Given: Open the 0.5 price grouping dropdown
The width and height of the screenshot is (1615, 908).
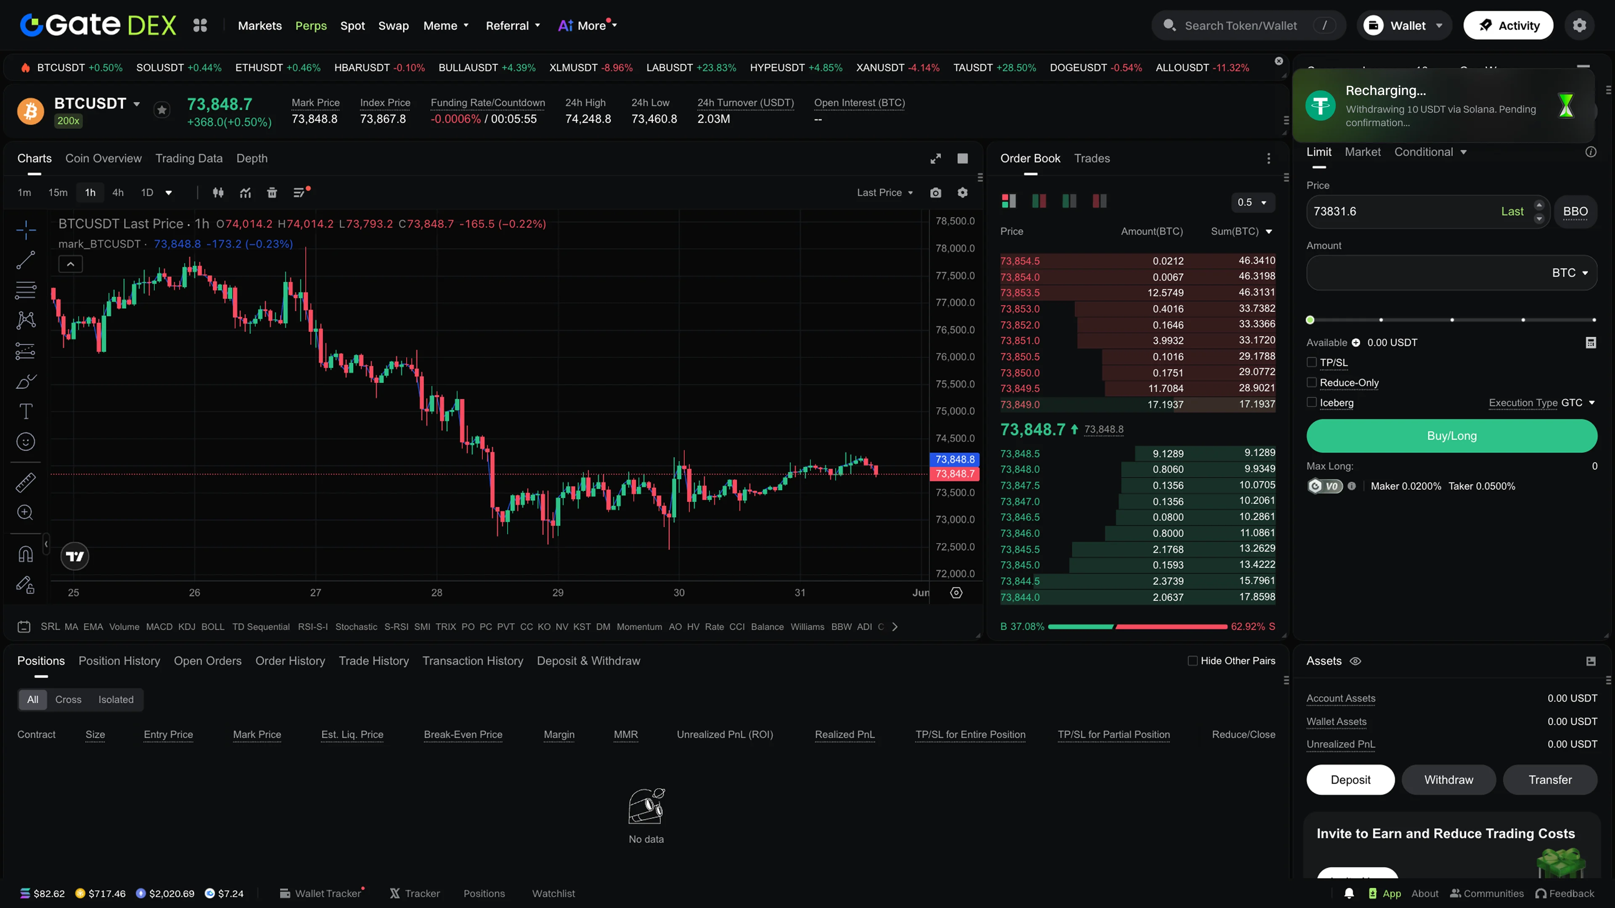Looking at the screenshot, I should tap(1252, 202).
